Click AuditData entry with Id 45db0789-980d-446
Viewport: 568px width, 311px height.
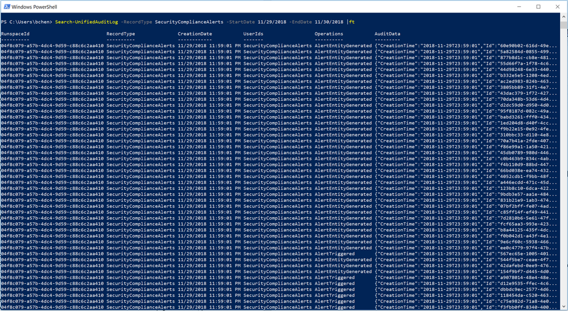(466, 152)
